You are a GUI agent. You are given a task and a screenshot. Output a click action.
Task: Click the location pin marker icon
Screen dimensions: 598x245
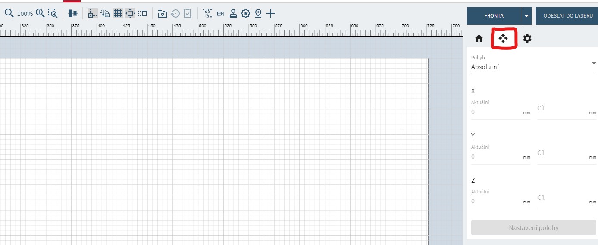coord(258,13)
